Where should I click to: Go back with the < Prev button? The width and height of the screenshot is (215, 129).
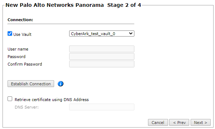point(179,123)
